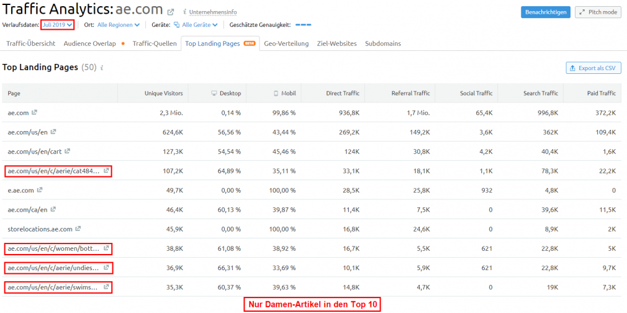Image resolution: width=627 pixels, height=313 pixels.
Task: Open external link icon for ae.com/us/en/cart
Action: click(67, 152)
